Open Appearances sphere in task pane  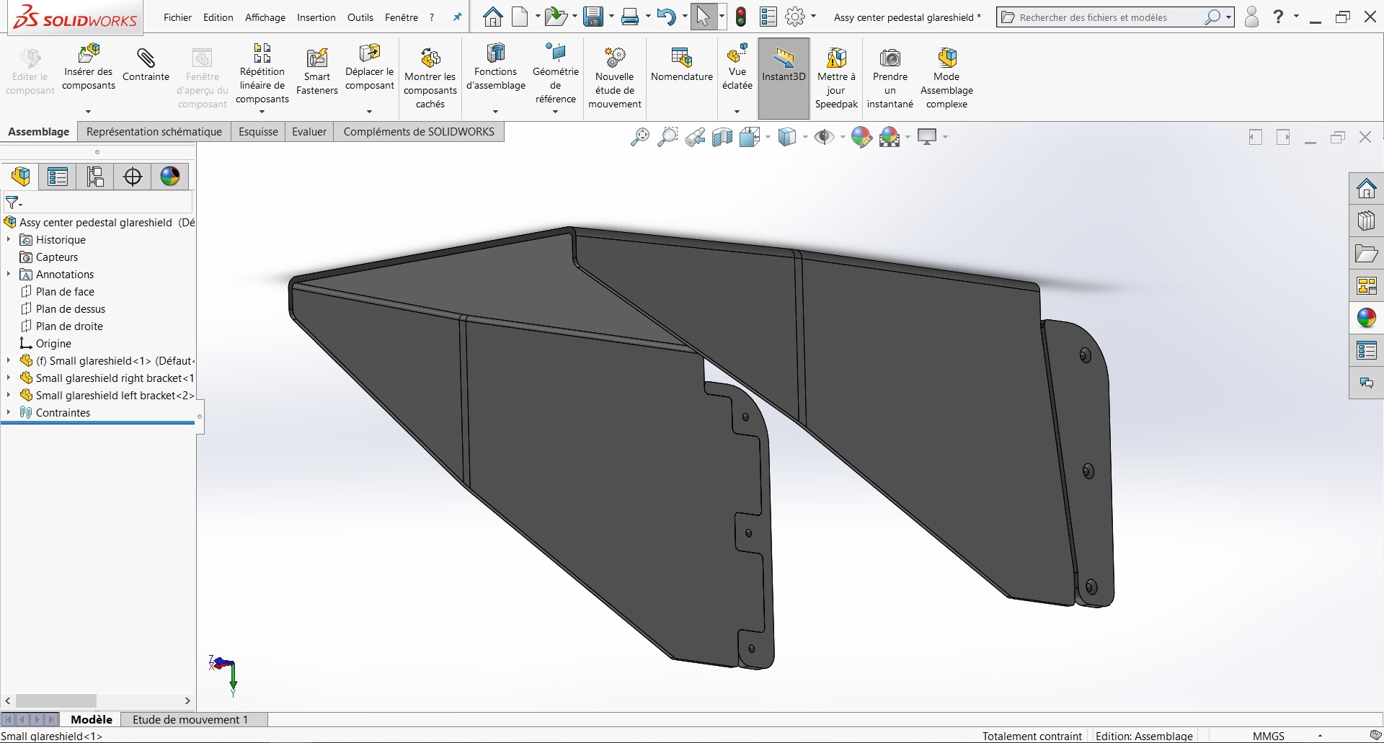pos(1367,318)
